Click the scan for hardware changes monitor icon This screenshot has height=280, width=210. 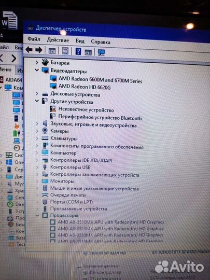101,52
